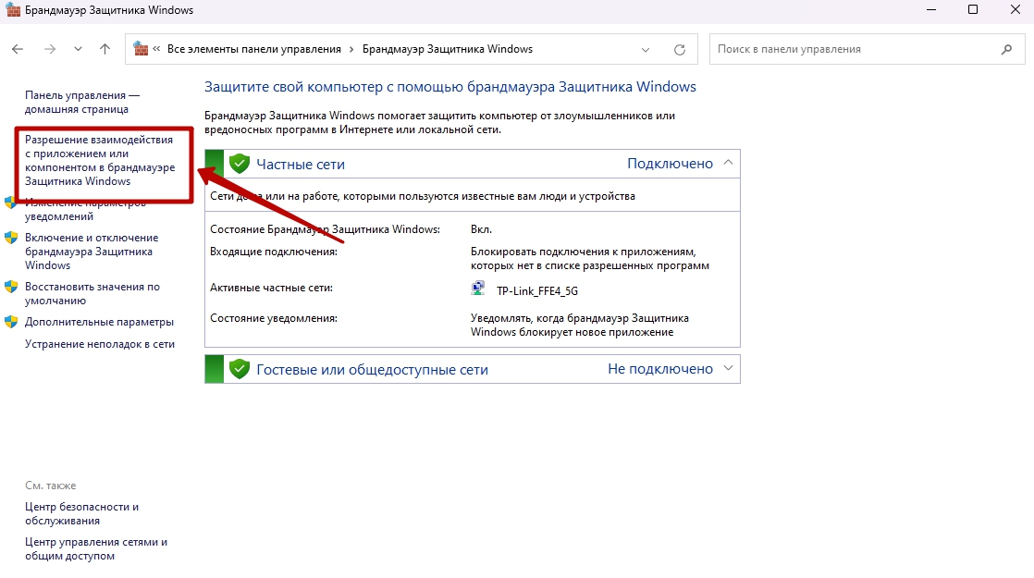The width and height of the screenshot is (1034, 578).
Task: Open 'Изменение параметров уведомлений' link
Action: [x=85, y=210]
